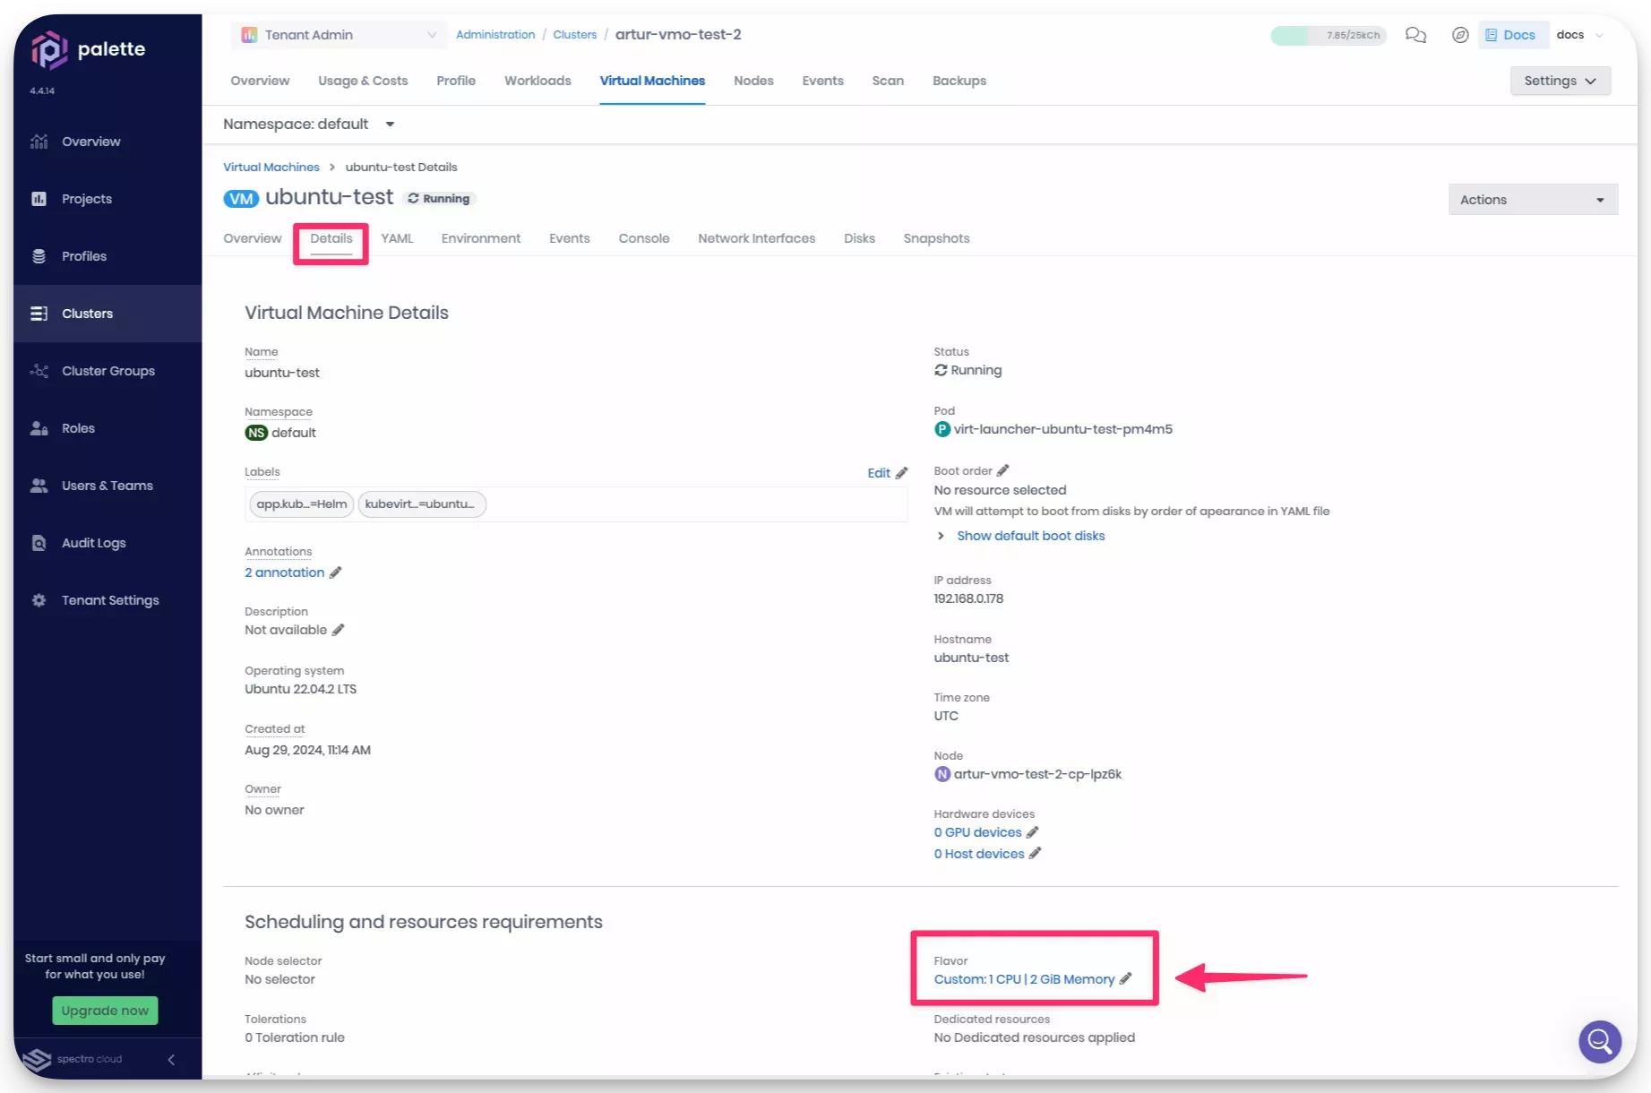Open the Disks tab
1651x1093 pixels.
point(859,238)
